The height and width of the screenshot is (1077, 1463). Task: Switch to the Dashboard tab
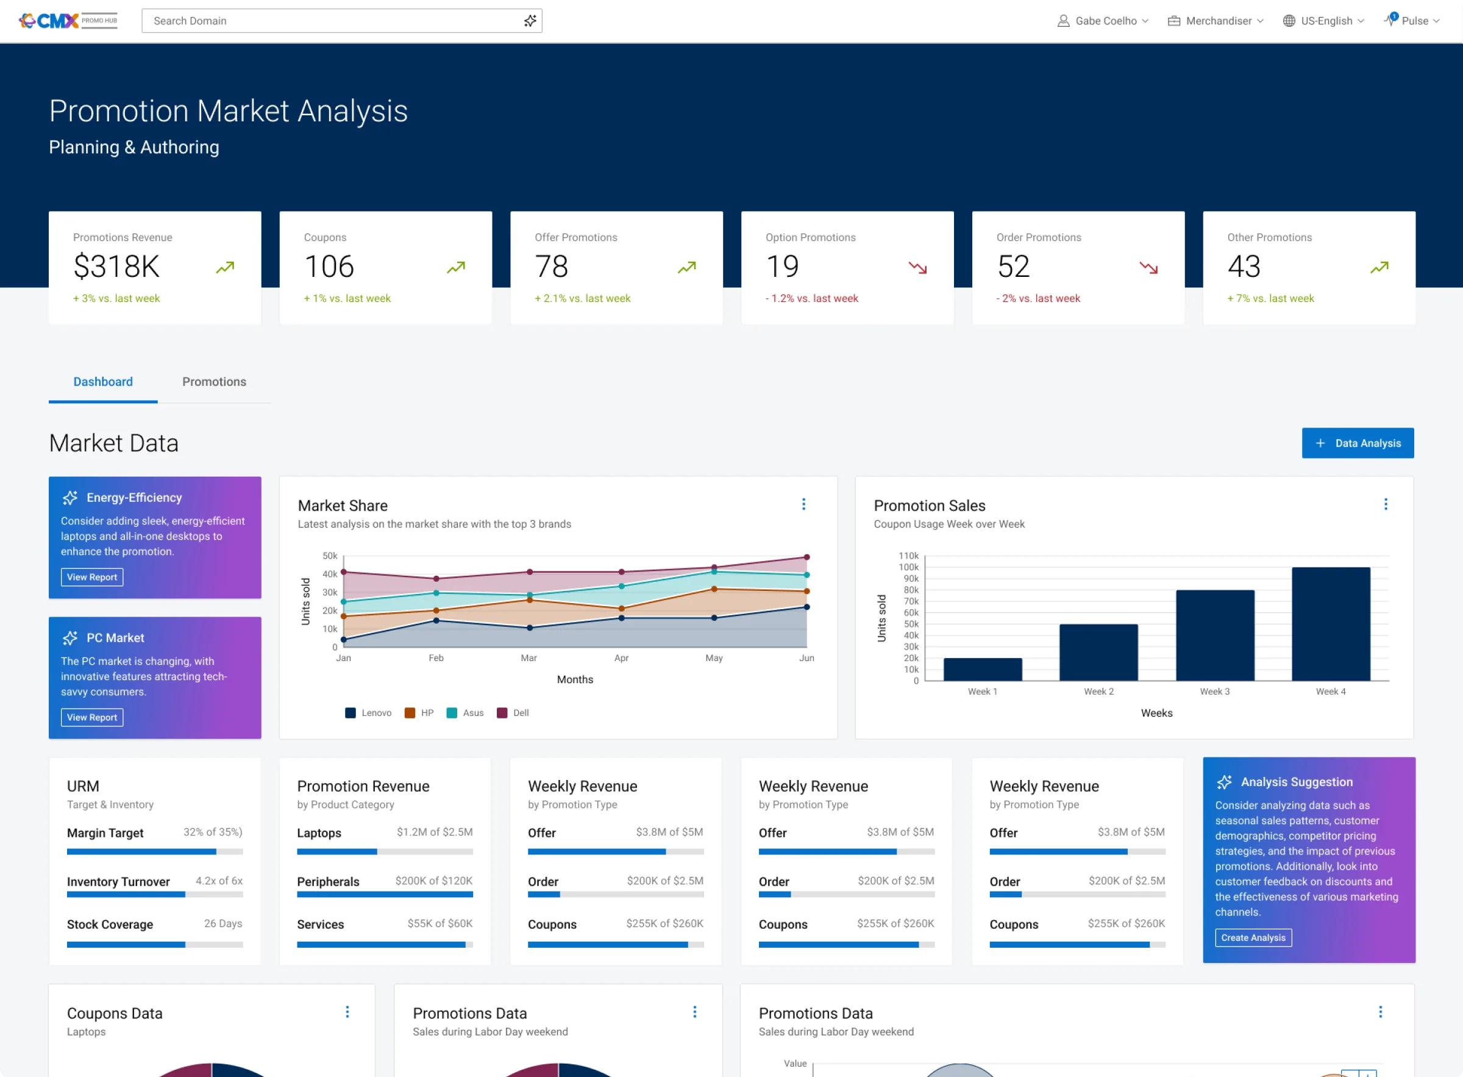(x=103, y=381)
